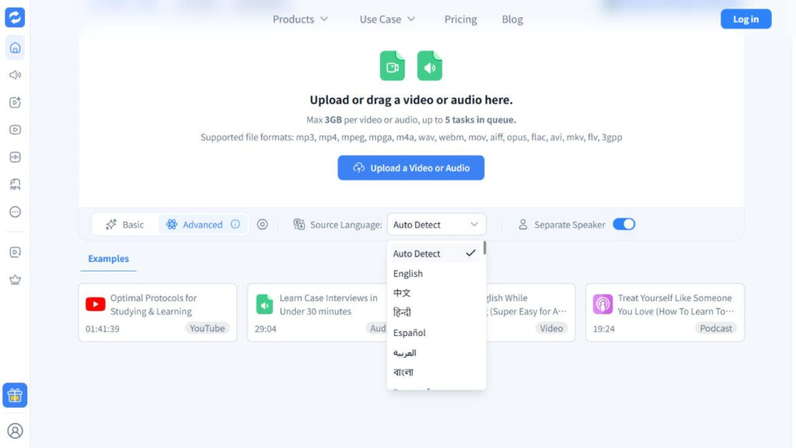Click the Podcast tag on the last card
Image resolution: width=796 pixels, height=448 pixels.
[716, 328]
